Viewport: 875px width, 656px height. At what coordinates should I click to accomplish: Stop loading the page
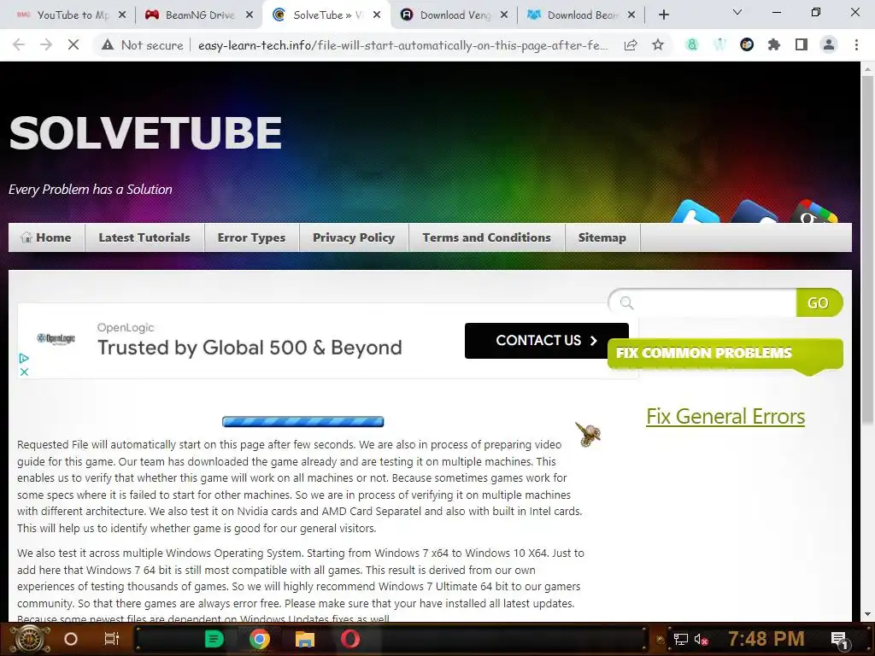73,44
